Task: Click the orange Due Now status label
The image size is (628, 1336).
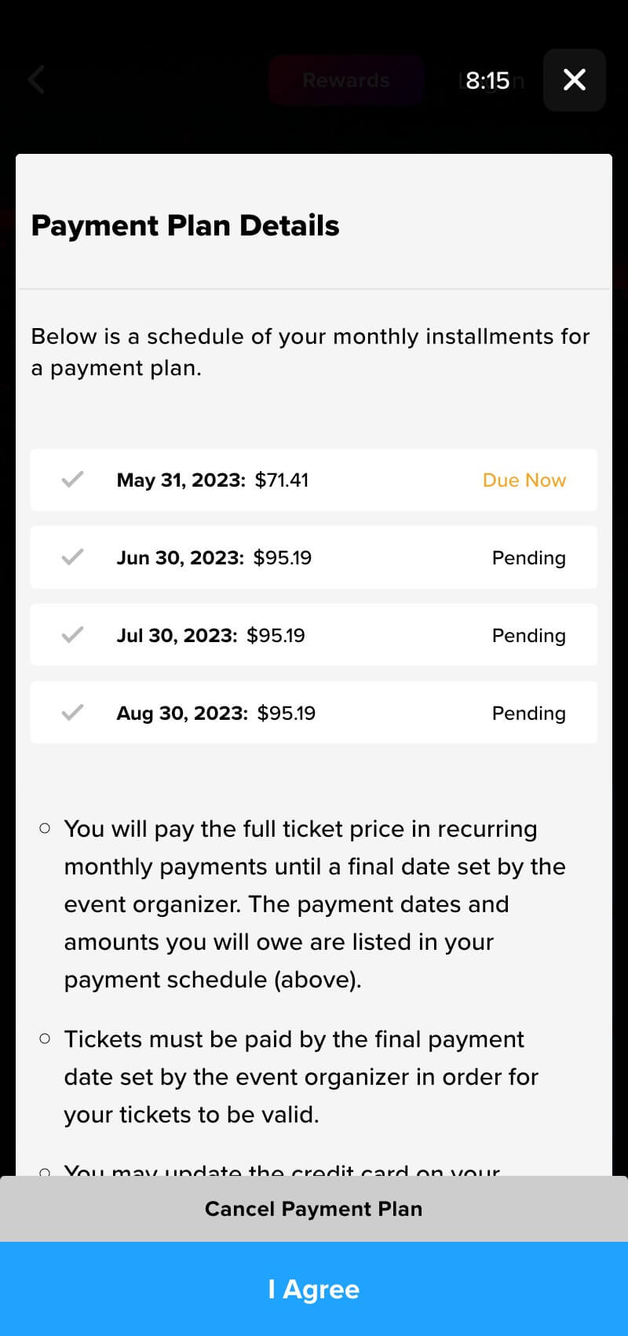Action: [x=524, y=480]
